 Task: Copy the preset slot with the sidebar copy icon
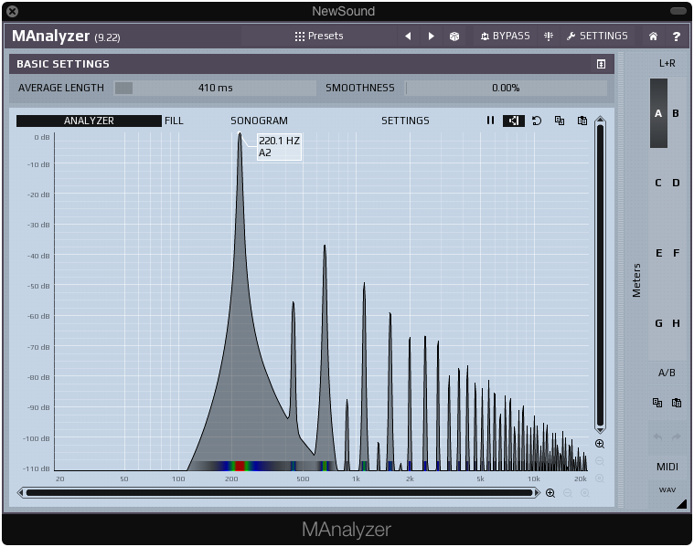(x=657, y=403)
